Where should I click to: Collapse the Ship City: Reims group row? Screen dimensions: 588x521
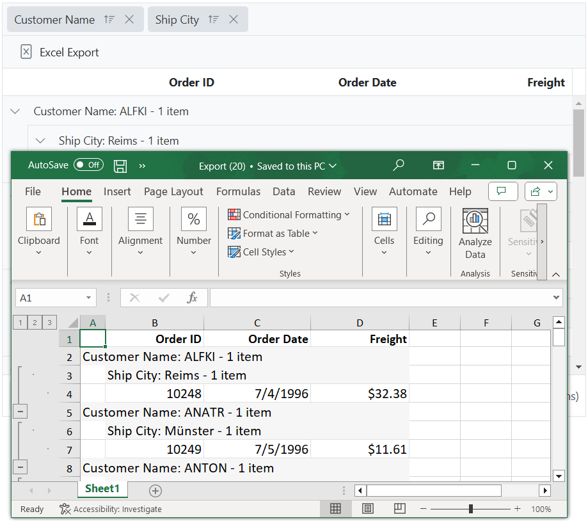[40, 141]
